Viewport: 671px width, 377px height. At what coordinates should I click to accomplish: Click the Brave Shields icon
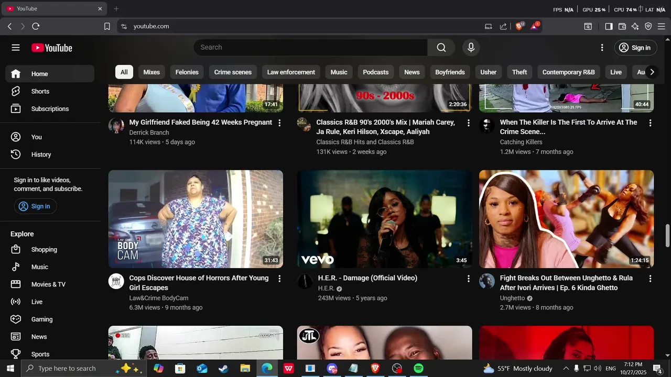coord(520,26)
